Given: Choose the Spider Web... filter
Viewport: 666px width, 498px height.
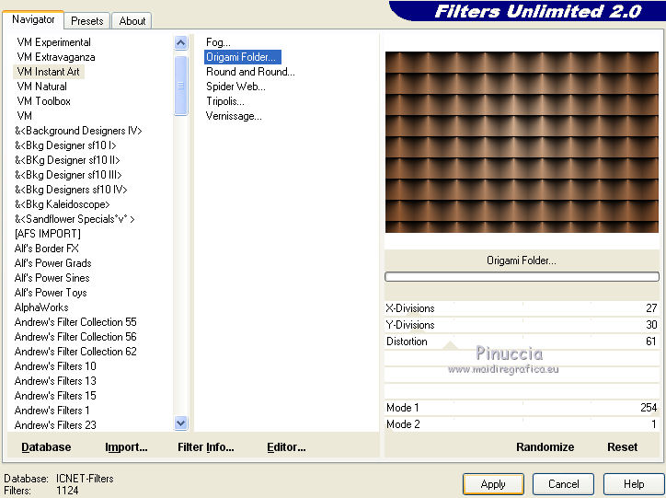Looking at the screenshot, I should coord(235,87).
